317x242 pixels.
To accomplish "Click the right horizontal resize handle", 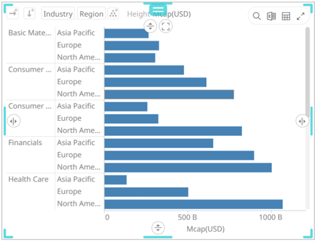I will point(302,121).
